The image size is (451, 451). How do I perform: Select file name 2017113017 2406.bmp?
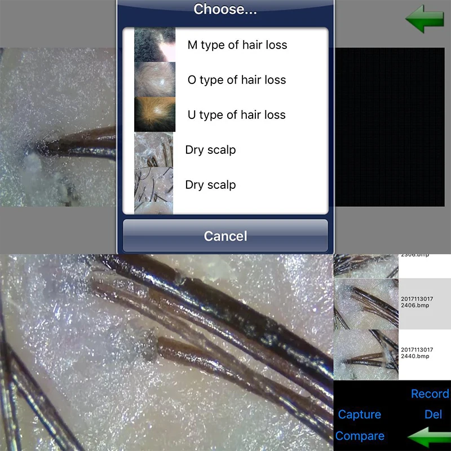coord(417,302)
